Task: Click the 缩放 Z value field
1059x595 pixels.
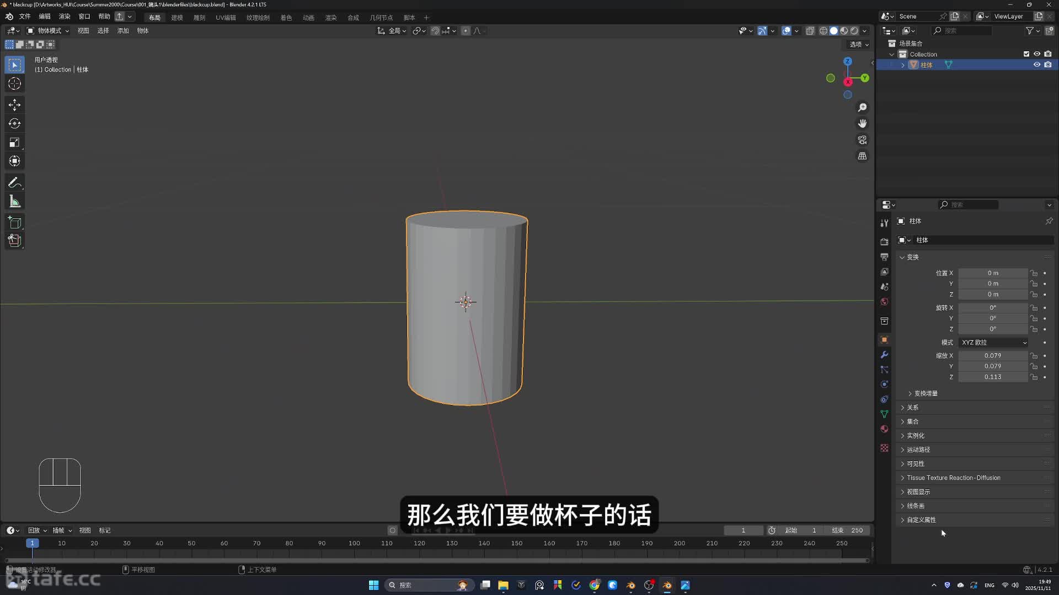Action: 992,377
